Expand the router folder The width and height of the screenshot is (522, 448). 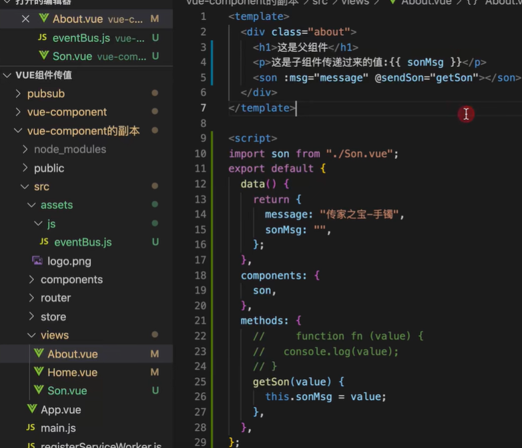coord(31,298)
